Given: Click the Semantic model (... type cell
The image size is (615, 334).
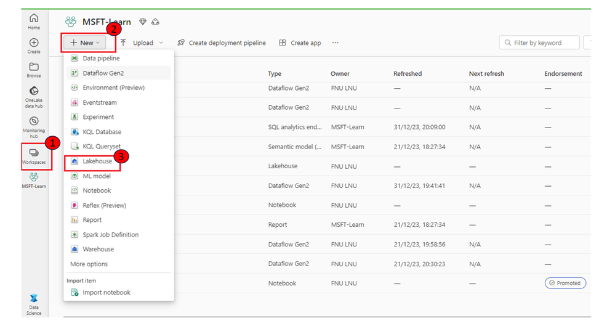Looking at the screenshot, I should 295,147.
